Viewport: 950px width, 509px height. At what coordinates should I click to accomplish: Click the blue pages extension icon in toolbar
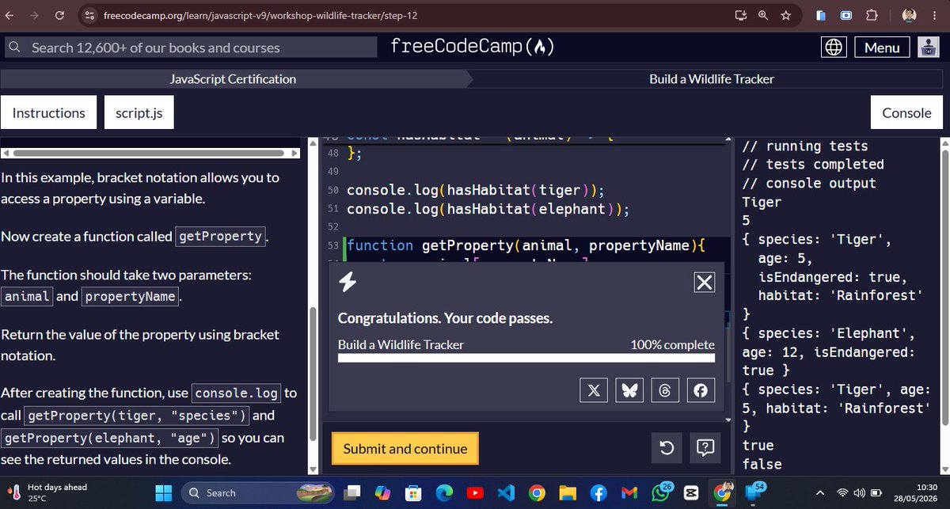[x=821, y=15]
